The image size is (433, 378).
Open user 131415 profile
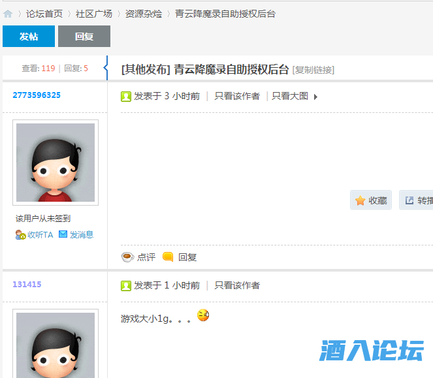pyautogui.click(x=27, y=285)
